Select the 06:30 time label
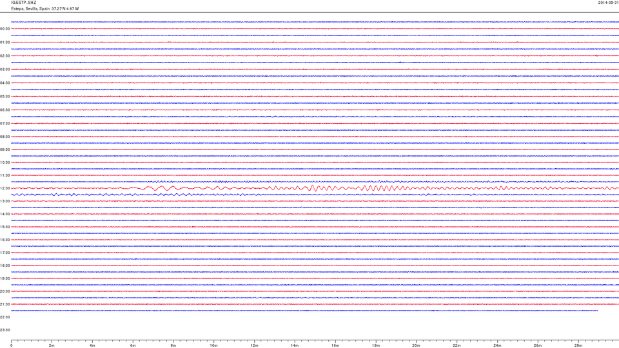This screenshot has width=619, height=348. point(5,110)
